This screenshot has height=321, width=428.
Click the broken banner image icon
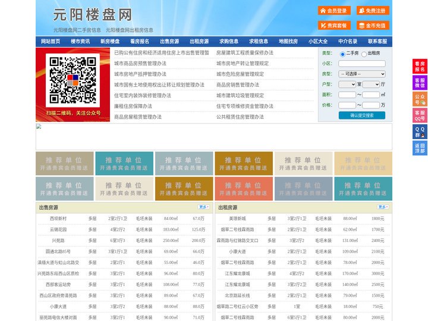(39, 126)
